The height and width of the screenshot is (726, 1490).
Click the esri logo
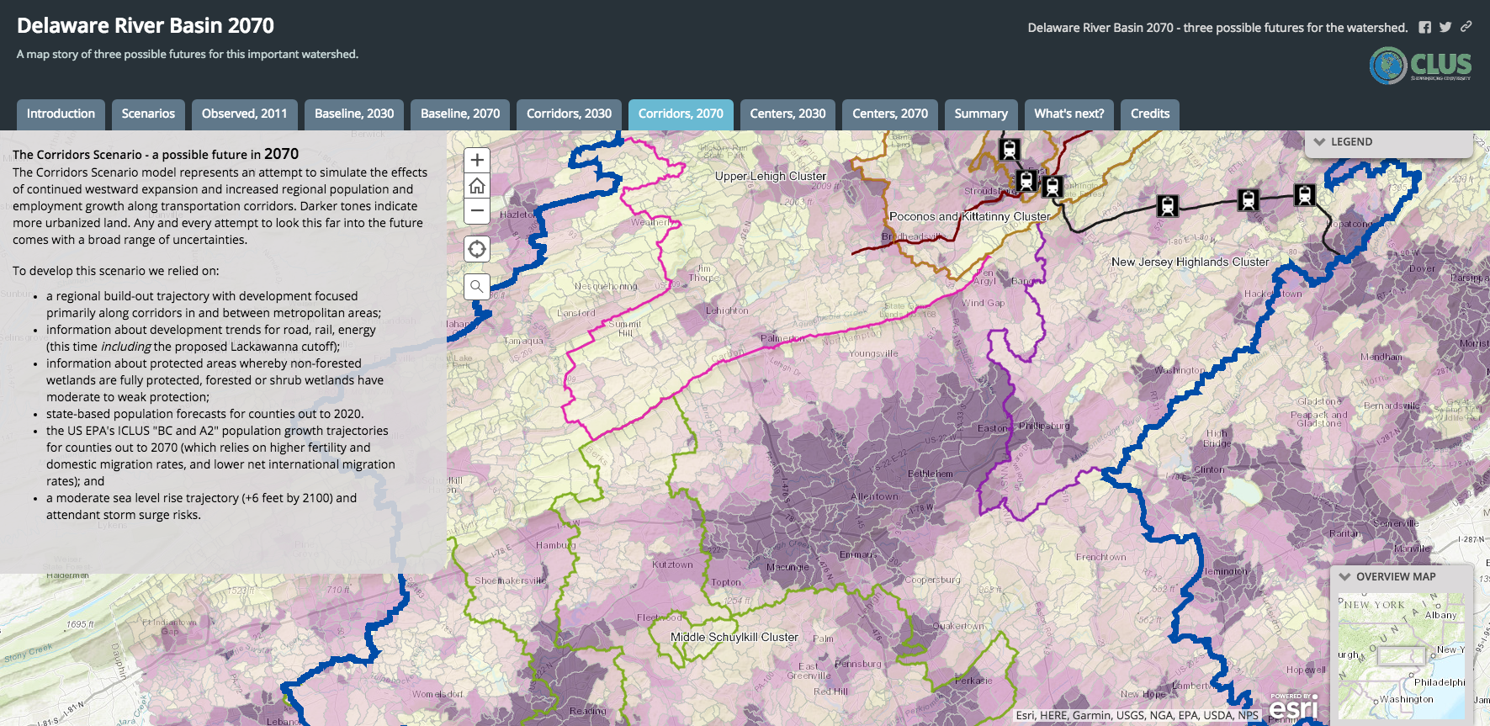click(1294, 707)
